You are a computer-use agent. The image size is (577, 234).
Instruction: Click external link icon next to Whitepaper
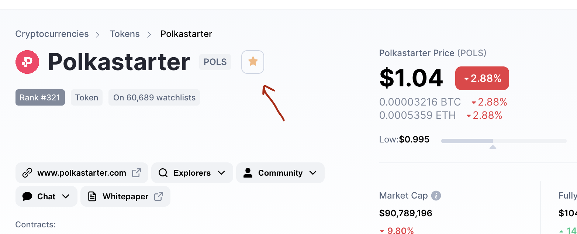pos(159,196)
